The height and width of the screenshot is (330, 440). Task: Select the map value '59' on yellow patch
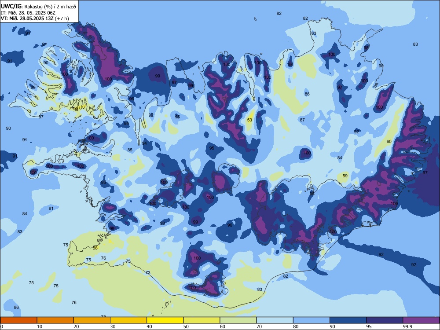tap(345, 176)
